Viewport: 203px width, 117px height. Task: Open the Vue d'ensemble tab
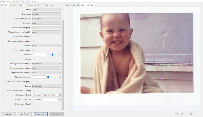tap(73, 5)
